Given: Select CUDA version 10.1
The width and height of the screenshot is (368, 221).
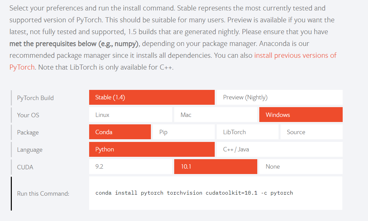Looking at the screenshot, I should pos(215,167).
